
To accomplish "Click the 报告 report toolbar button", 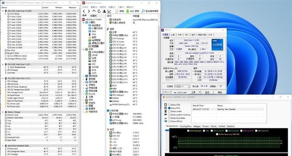I will (120, 11).
